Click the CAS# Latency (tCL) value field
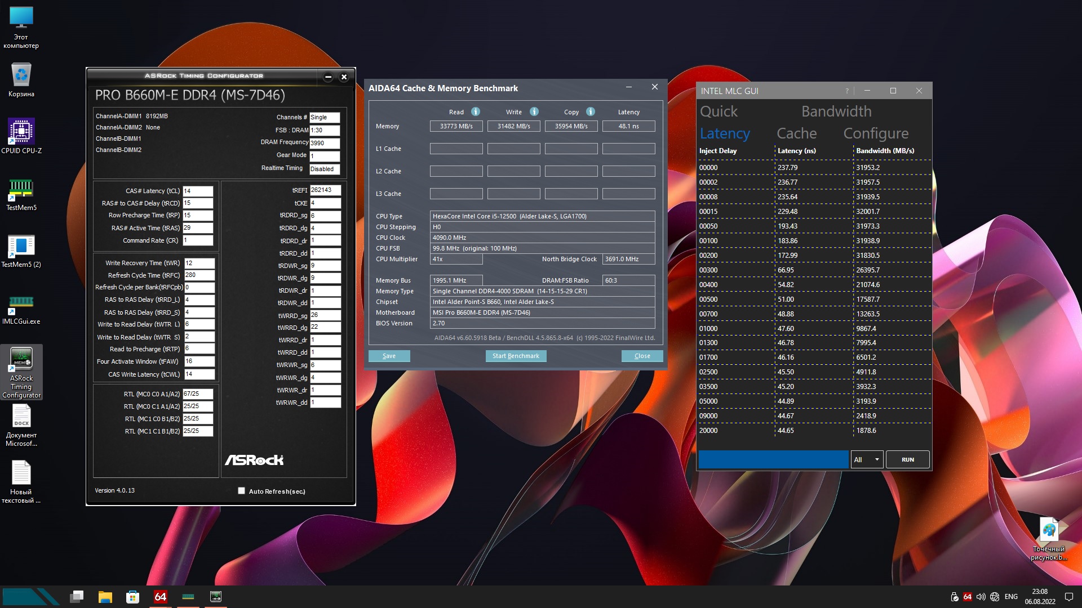The height and width of the screenshot is (608, 1082). pos(198,191)
